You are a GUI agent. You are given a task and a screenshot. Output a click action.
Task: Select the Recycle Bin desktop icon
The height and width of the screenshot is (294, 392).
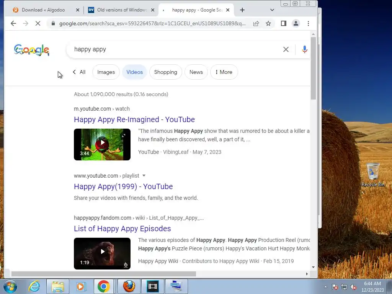pos(373,175)
